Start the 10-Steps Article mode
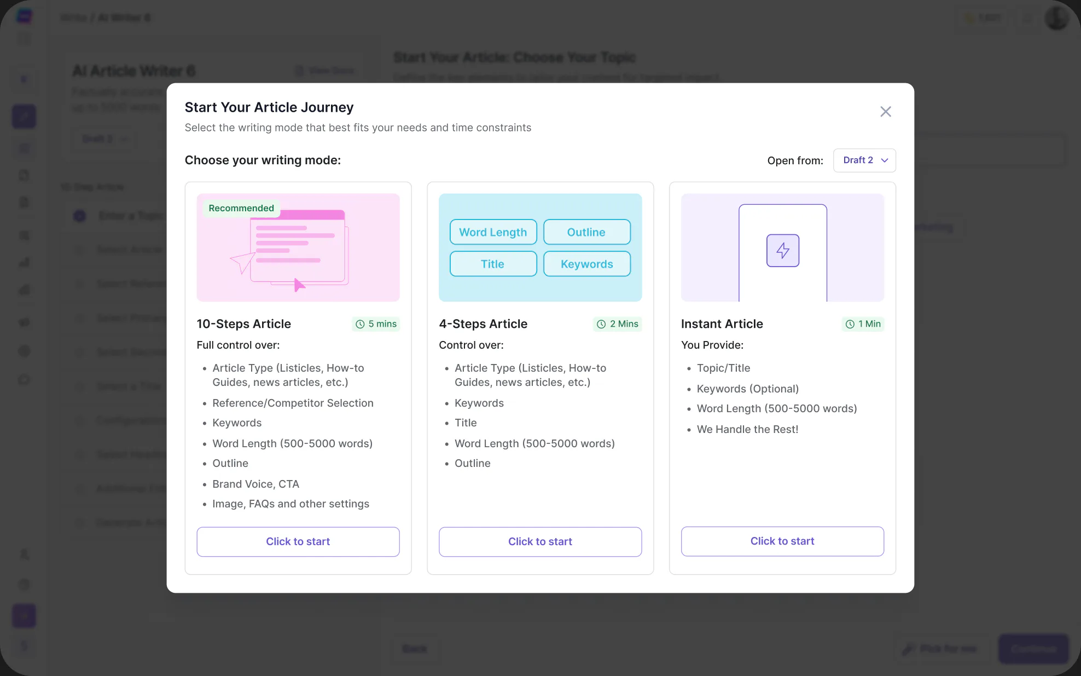Image resolution: width=1081 pixels, height=676 pixels. coord(298,541)
